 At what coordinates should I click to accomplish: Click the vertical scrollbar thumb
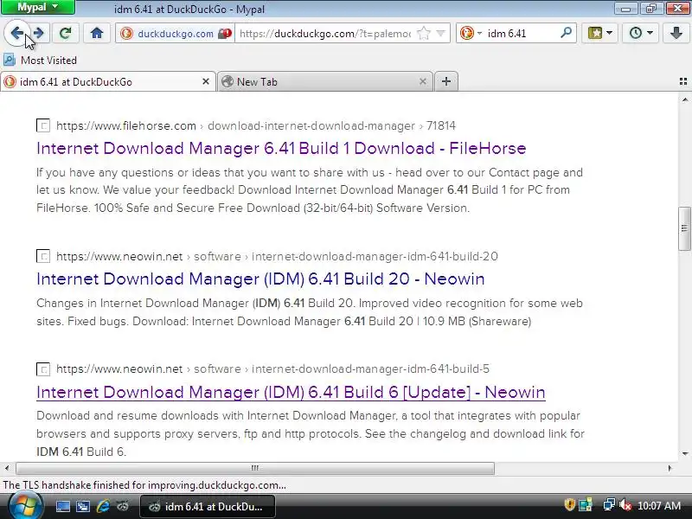tap(684, 228)
